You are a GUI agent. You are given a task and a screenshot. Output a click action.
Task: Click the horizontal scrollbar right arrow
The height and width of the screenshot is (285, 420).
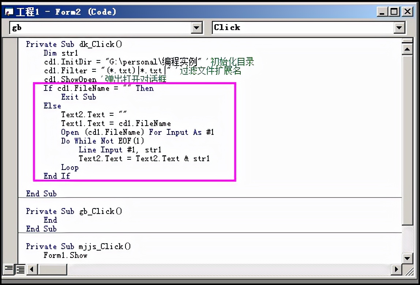coord(396,269)
